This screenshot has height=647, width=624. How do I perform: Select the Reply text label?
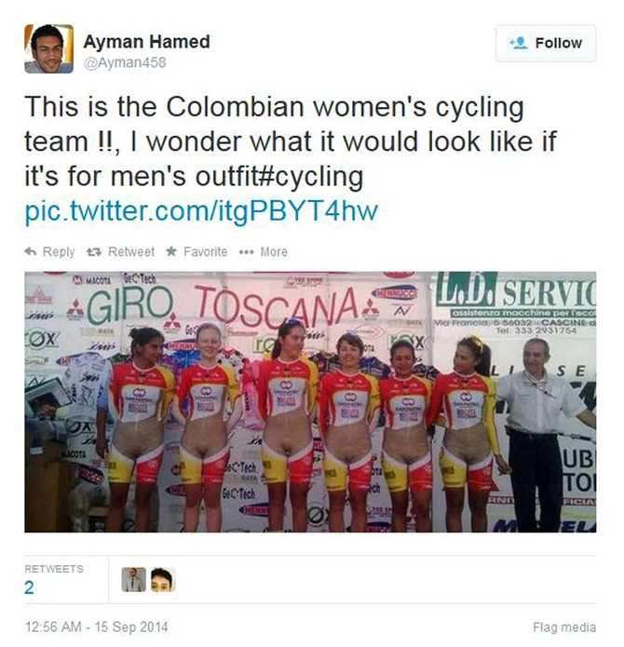pyautogui.click(x=59, y=251)
